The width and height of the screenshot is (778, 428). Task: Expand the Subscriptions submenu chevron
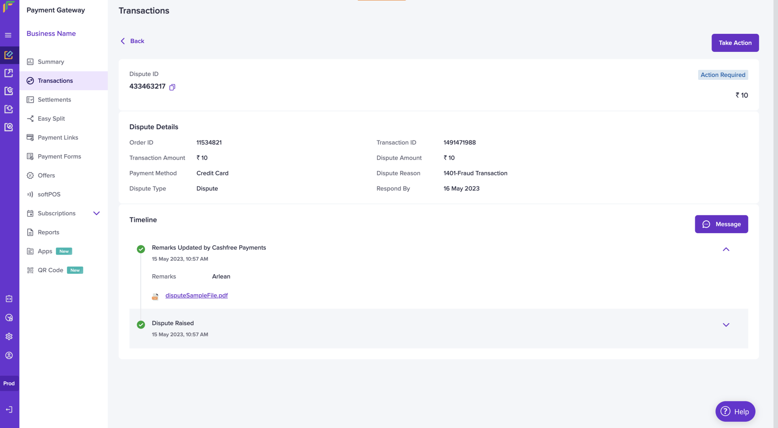click(97, 213)
